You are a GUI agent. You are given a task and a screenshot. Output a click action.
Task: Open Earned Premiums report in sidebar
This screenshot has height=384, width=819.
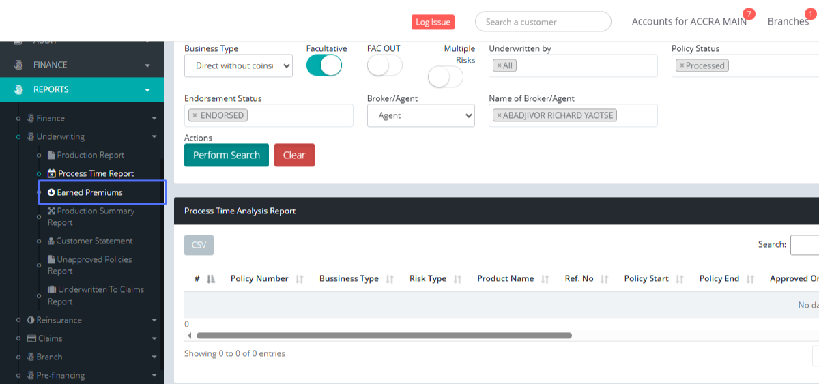pyautogui.click(x=89, y=192)
